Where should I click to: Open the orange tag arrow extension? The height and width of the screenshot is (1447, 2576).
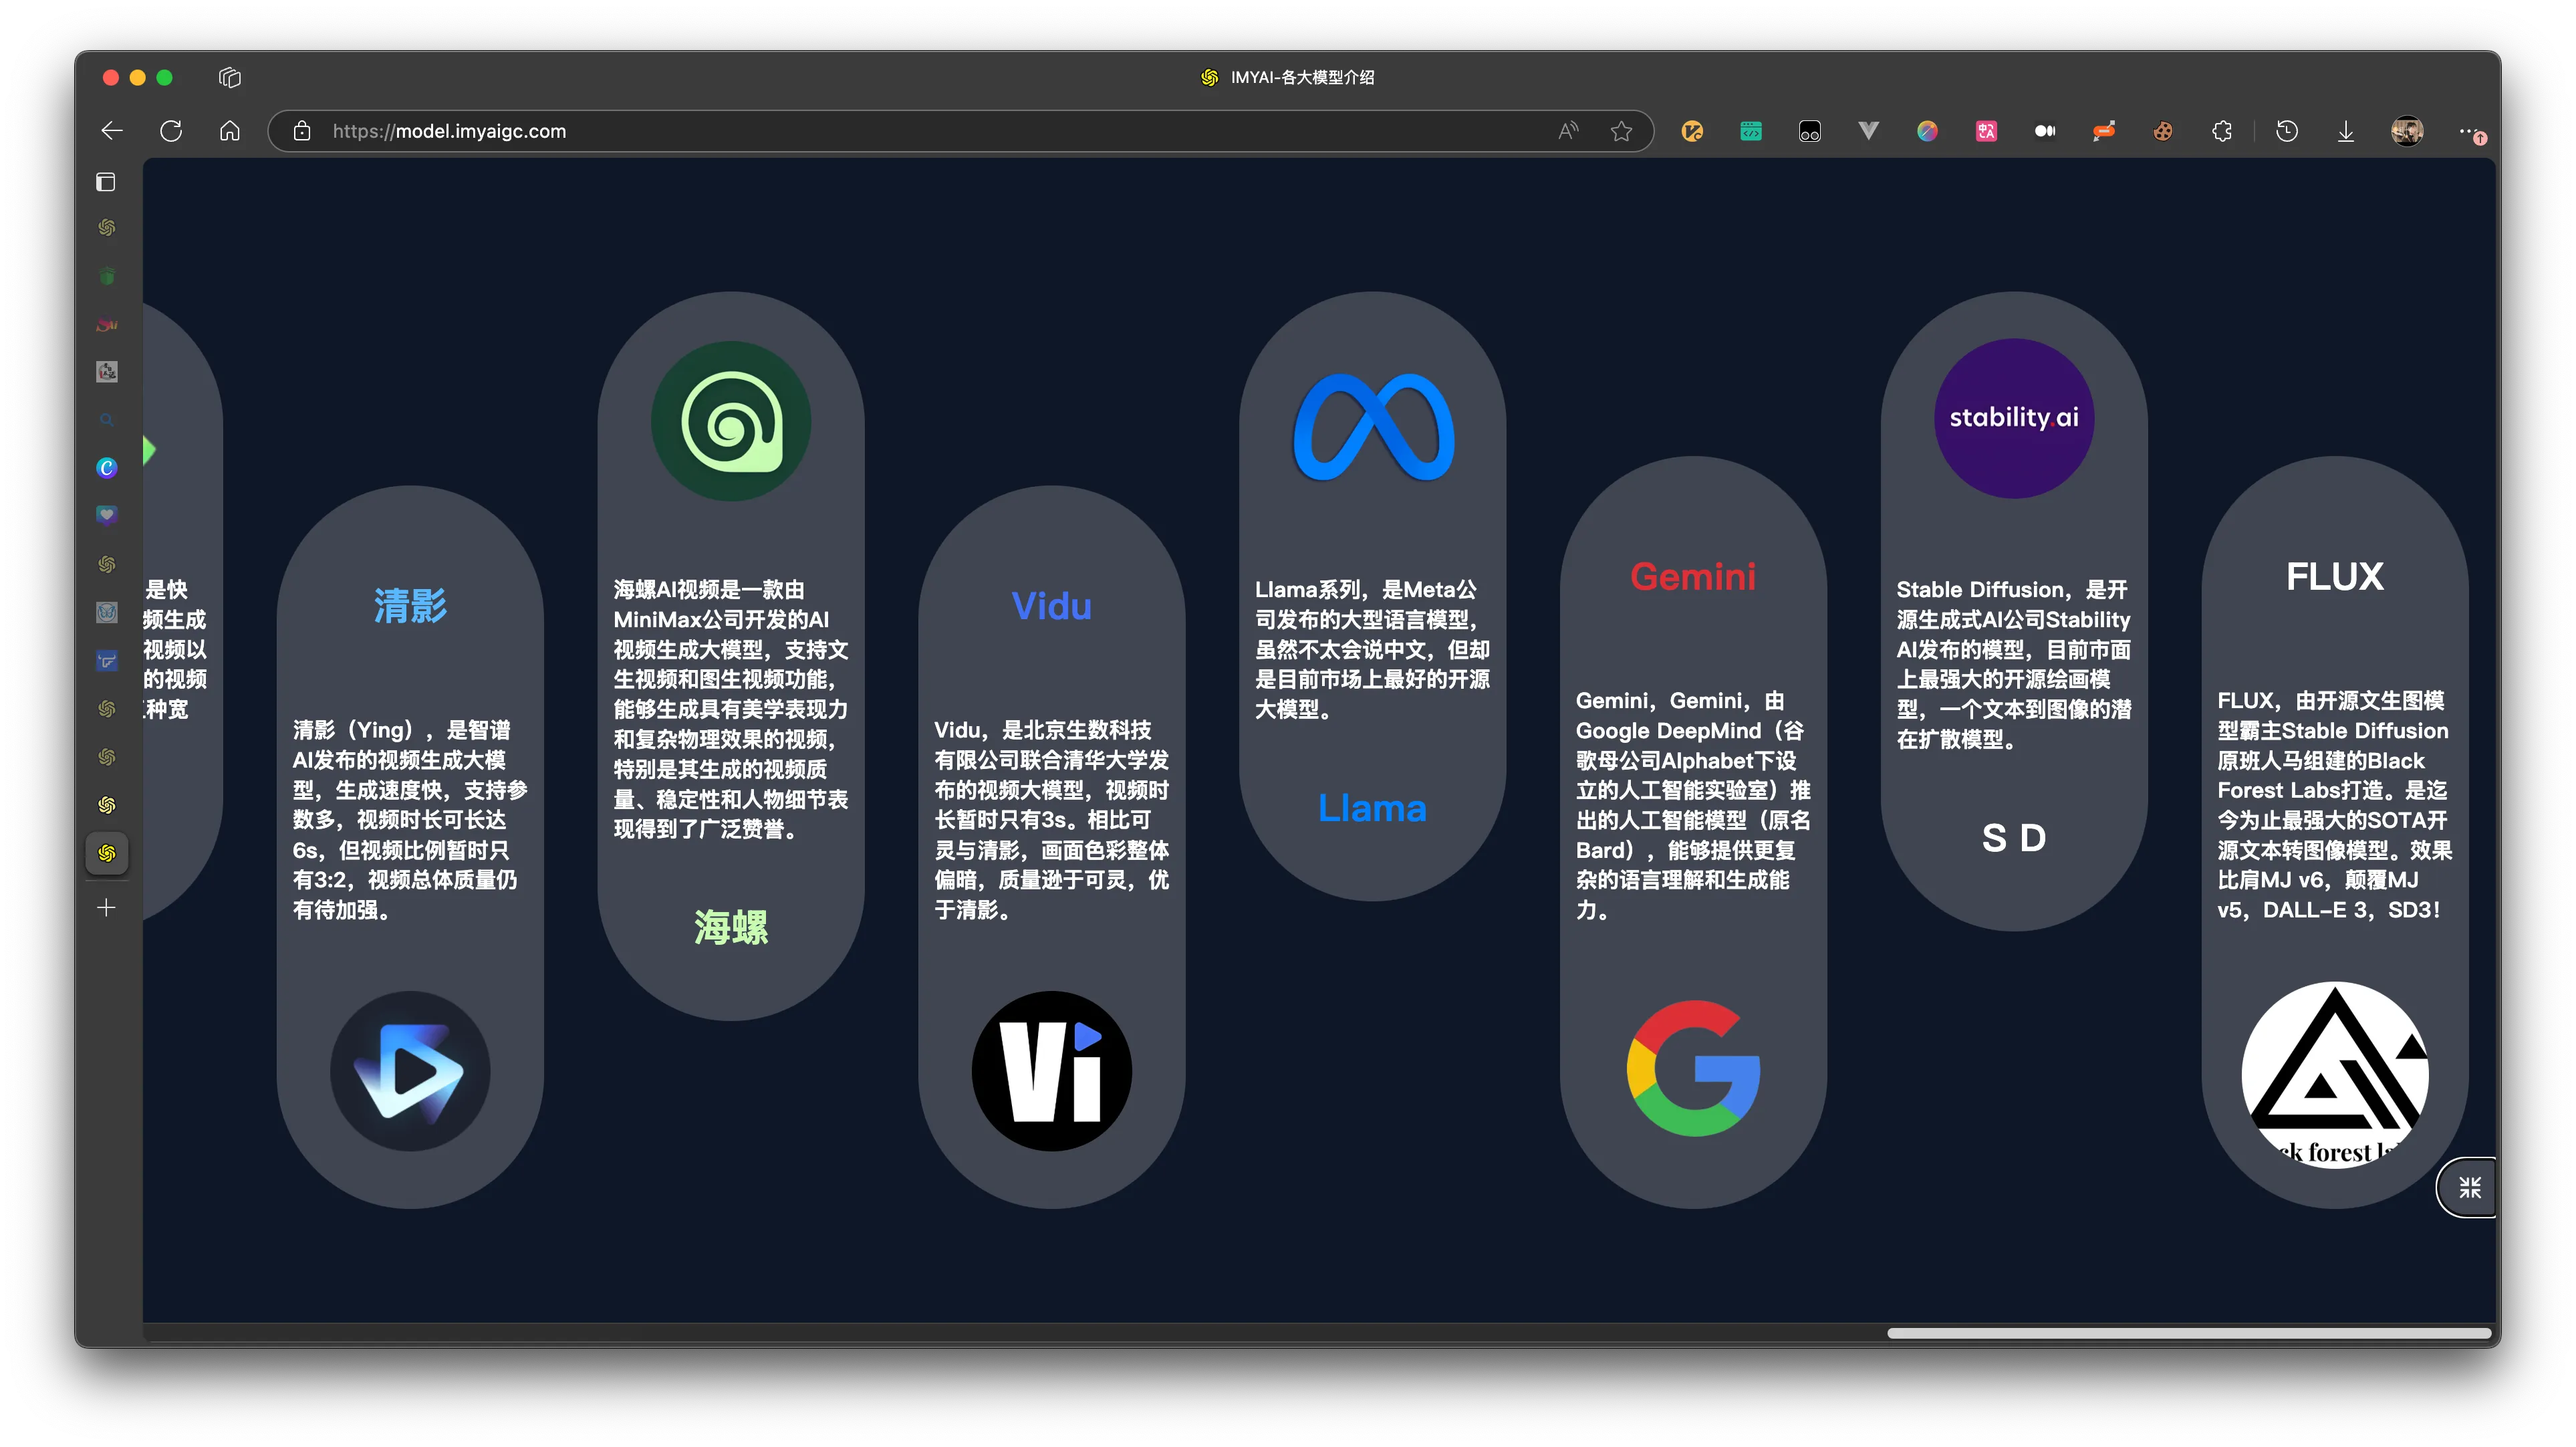click(x=2104, y=131)
